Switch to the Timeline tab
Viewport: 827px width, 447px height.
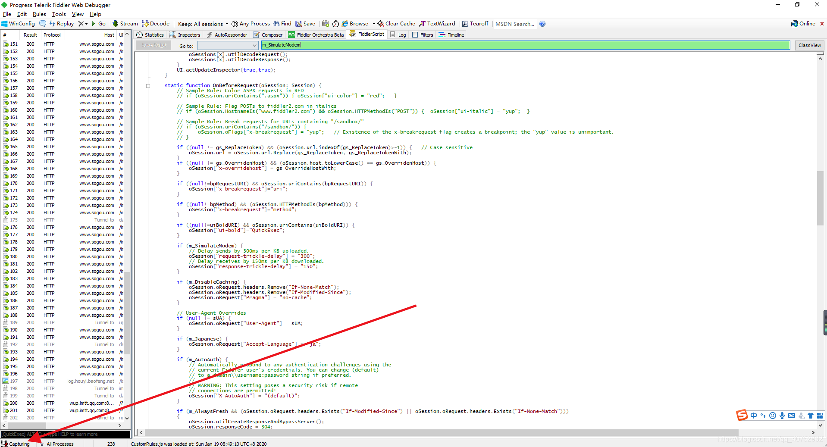point(451,35)
